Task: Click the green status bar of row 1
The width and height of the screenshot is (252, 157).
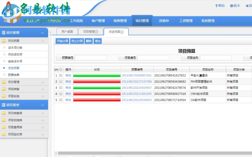Action: point(97,75)
